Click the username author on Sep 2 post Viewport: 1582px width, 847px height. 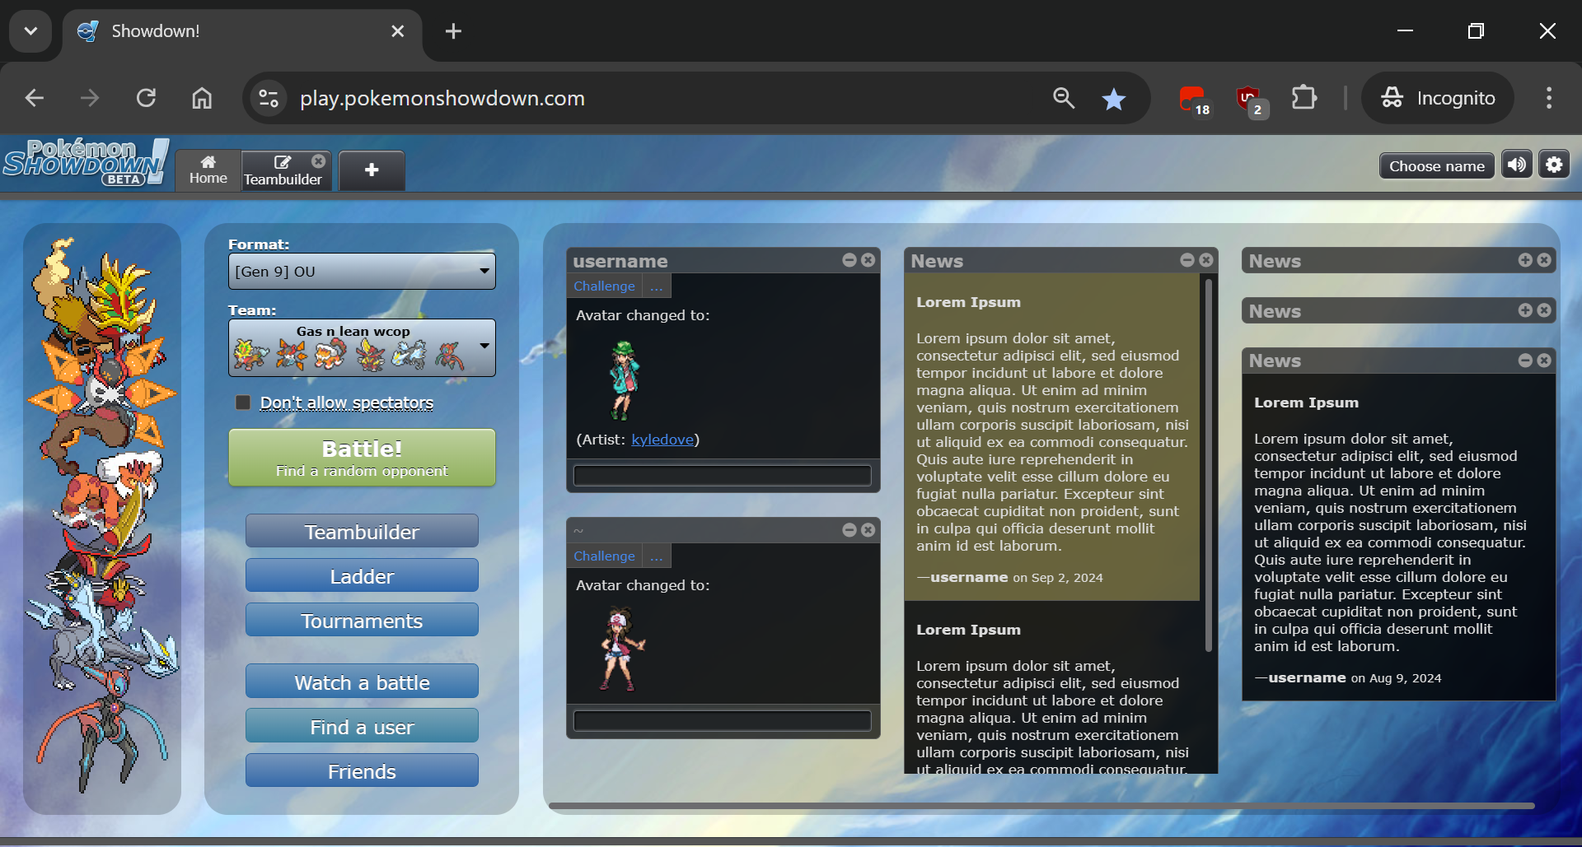coord(969,577)
